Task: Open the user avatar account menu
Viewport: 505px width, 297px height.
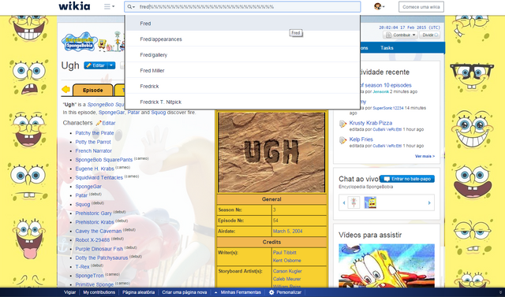Action: click(379, 6)
